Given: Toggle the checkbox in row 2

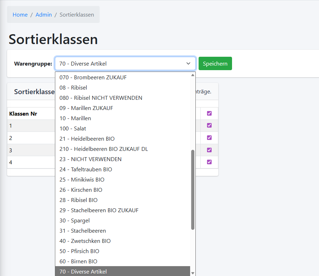Looking at the screenshot, I should coord(209,137).
